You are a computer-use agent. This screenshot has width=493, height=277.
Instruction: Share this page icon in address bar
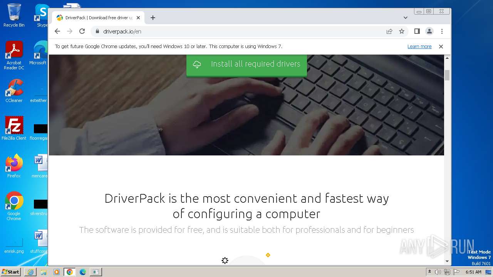click(x=389, y=31)
